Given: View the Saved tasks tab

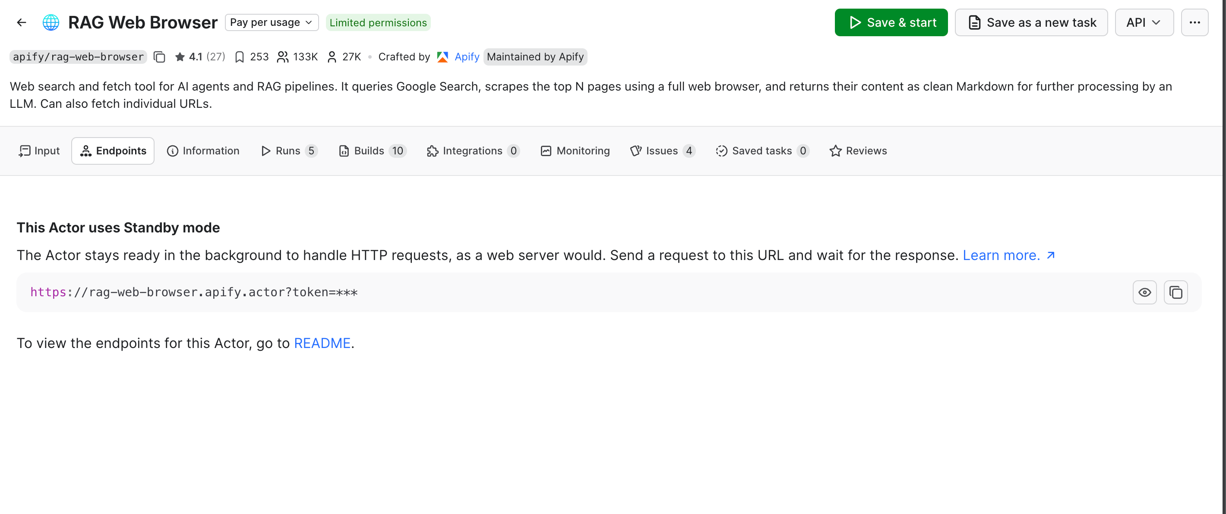Looking at the screenshot, I should point(762,151).
